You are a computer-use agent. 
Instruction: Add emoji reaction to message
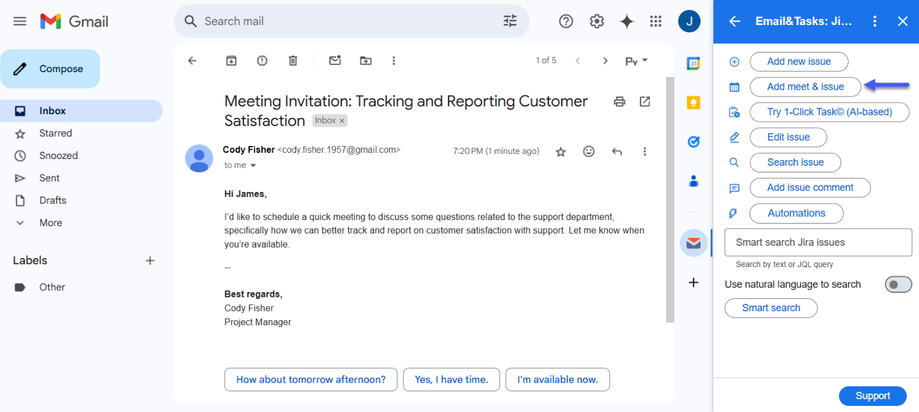589,152
